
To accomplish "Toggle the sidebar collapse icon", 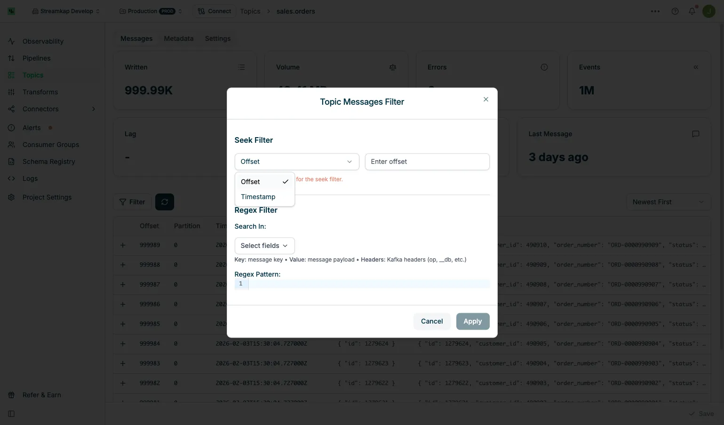I will pos(11,414).
